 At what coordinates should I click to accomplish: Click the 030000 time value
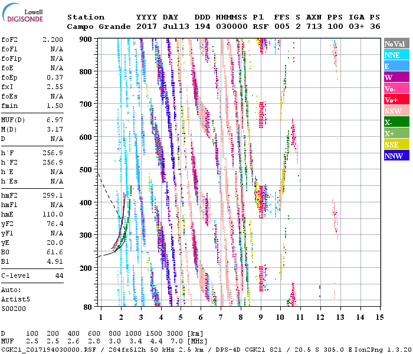232,27
